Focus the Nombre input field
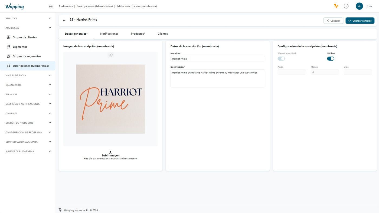The image size is (379, 213). pos(218,59)
